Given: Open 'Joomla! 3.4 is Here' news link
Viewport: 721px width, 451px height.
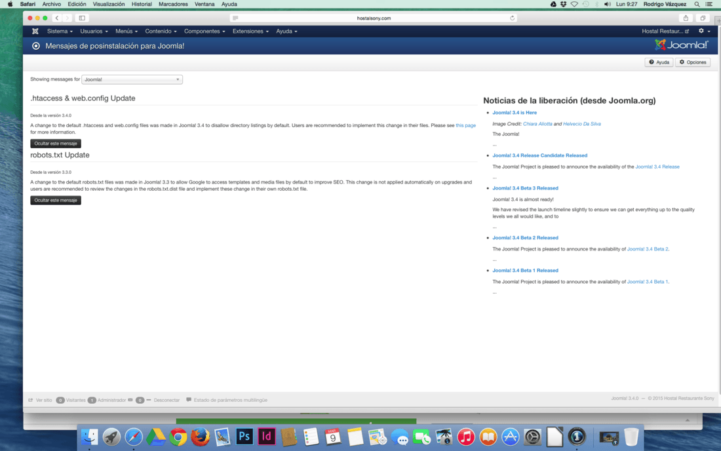Looking at the screenshot, I should (x=515, y=113).
